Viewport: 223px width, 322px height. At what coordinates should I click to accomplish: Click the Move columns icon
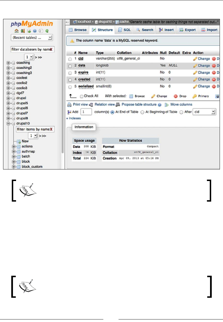pyautogui.click(x=167, y=105)
